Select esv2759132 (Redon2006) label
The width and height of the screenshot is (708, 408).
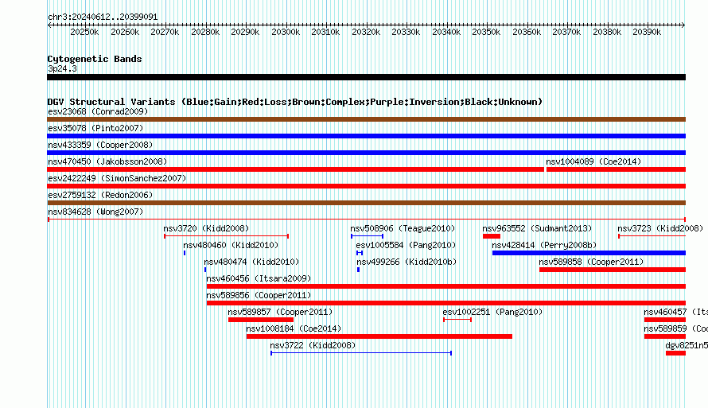coord(100,195)
